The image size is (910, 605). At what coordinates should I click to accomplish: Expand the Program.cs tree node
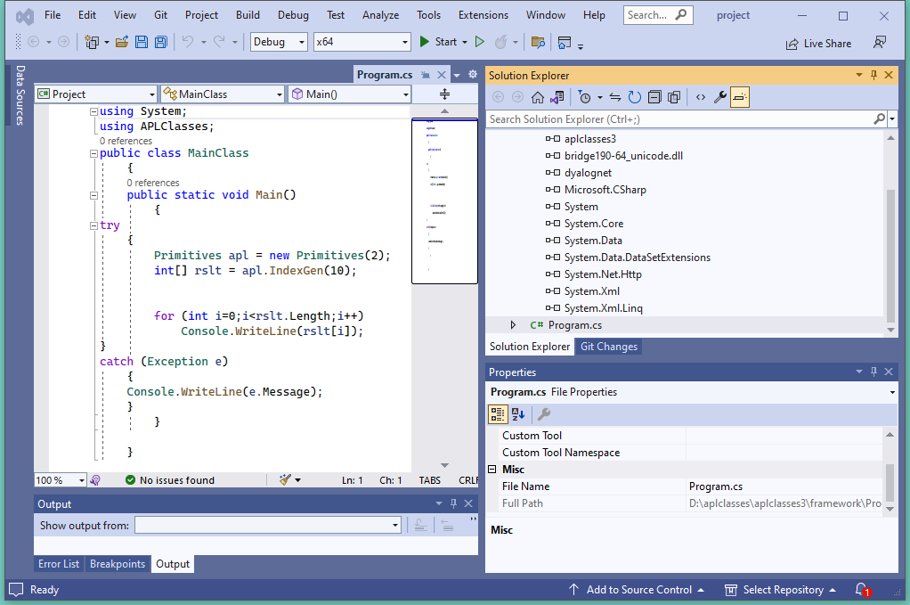point(513,325)
